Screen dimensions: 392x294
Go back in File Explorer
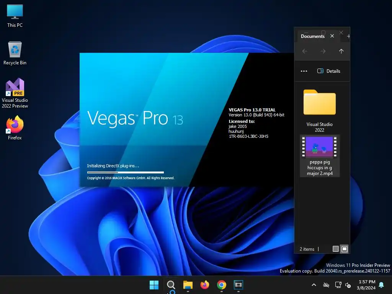click(x=304, y=51)
